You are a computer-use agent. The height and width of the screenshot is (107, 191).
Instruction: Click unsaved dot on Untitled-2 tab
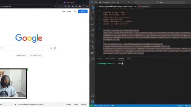[x=135, y=6]
